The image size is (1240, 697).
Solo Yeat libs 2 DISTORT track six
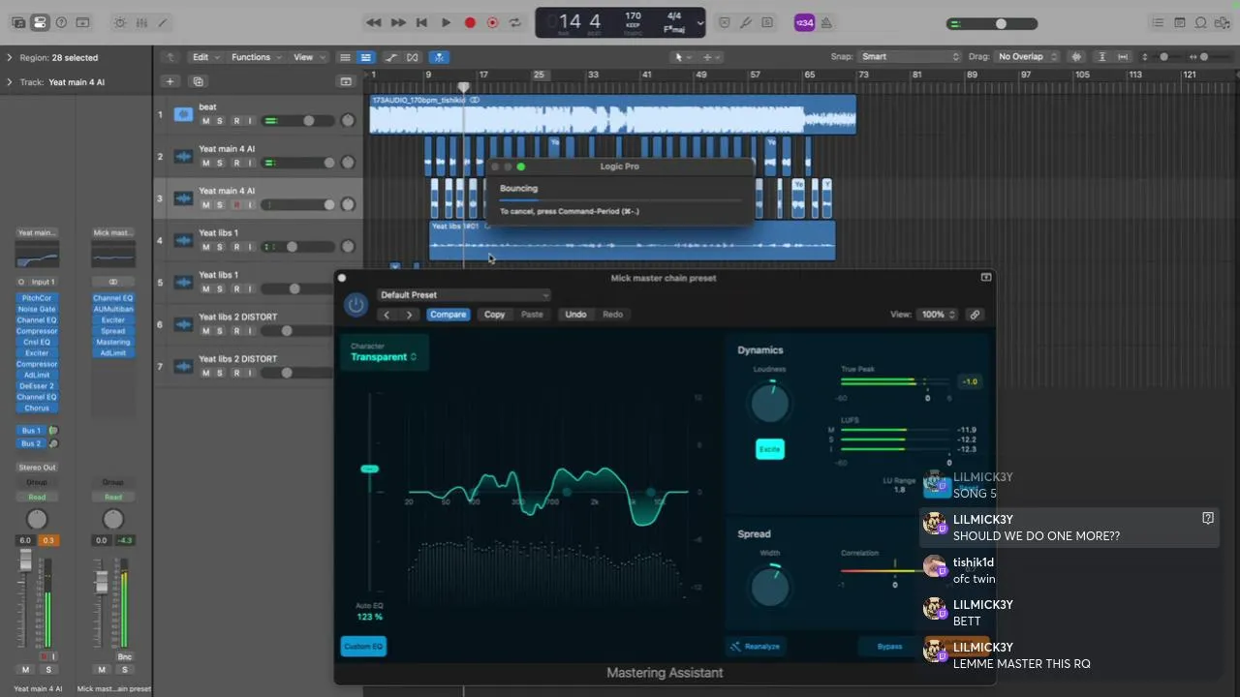pos(220,331)
